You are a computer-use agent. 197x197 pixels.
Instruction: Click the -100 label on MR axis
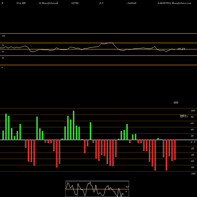point(193,174)
